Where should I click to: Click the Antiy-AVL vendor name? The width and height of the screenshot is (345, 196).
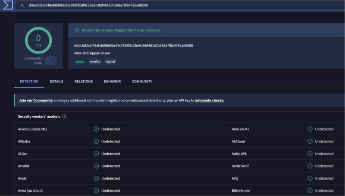[239, 154]
